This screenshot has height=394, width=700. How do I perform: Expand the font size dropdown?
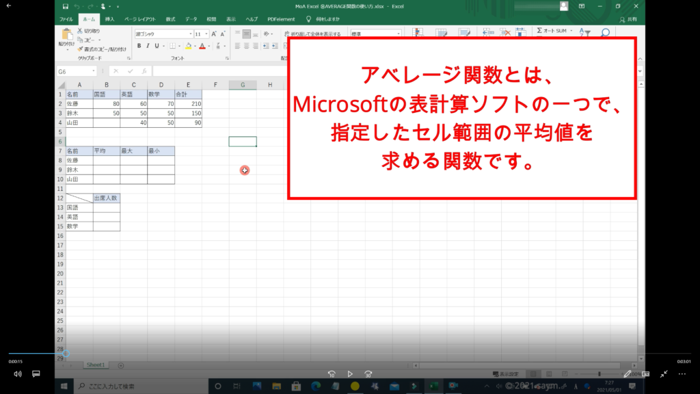tap(206, 34)
